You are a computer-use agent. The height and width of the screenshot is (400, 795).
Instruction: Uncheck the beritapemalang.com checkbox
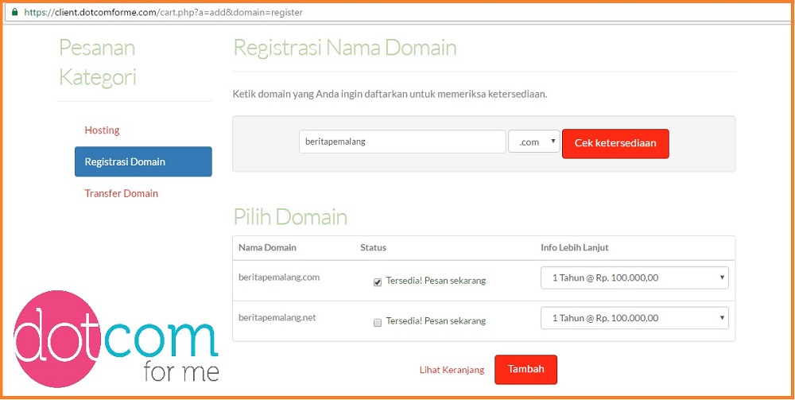click(377, 283)
